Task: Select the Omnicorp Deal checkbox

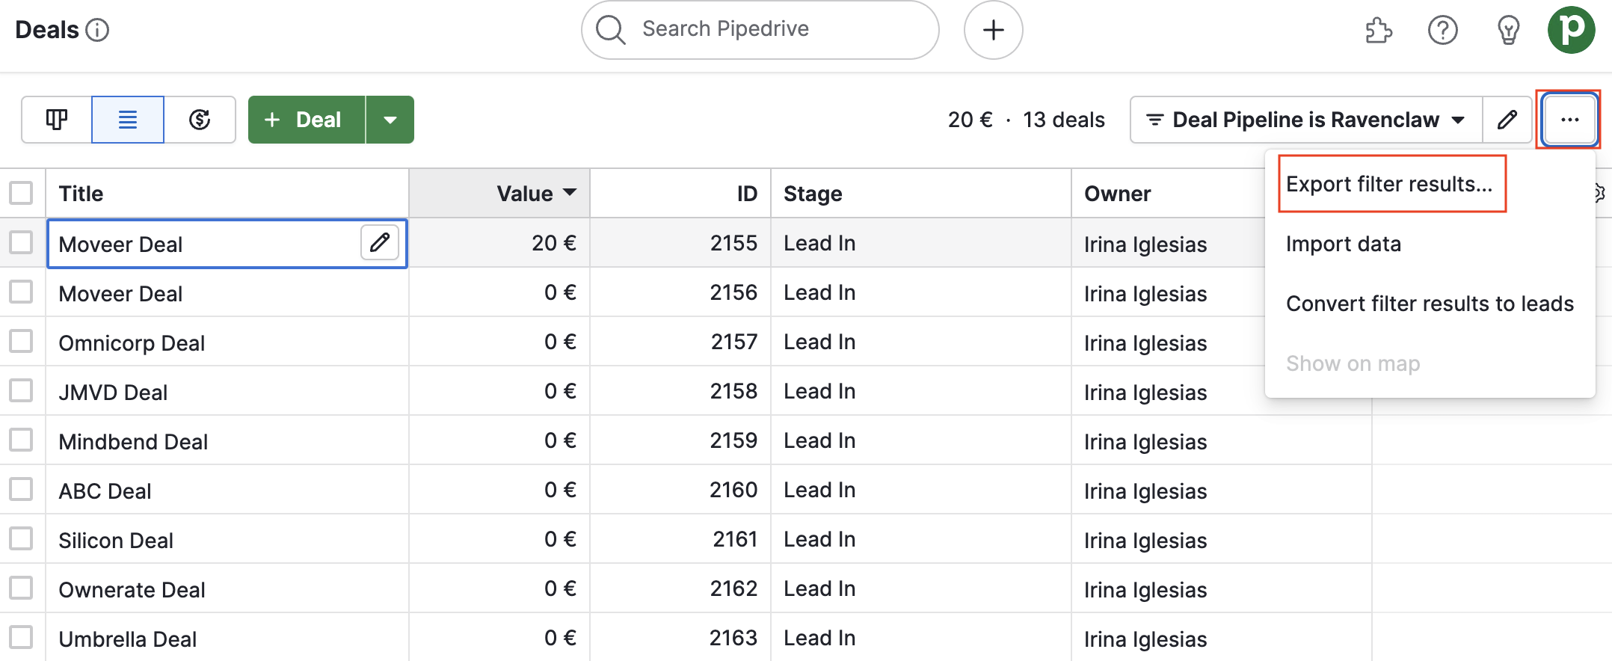Action: [x=21, y=341]
